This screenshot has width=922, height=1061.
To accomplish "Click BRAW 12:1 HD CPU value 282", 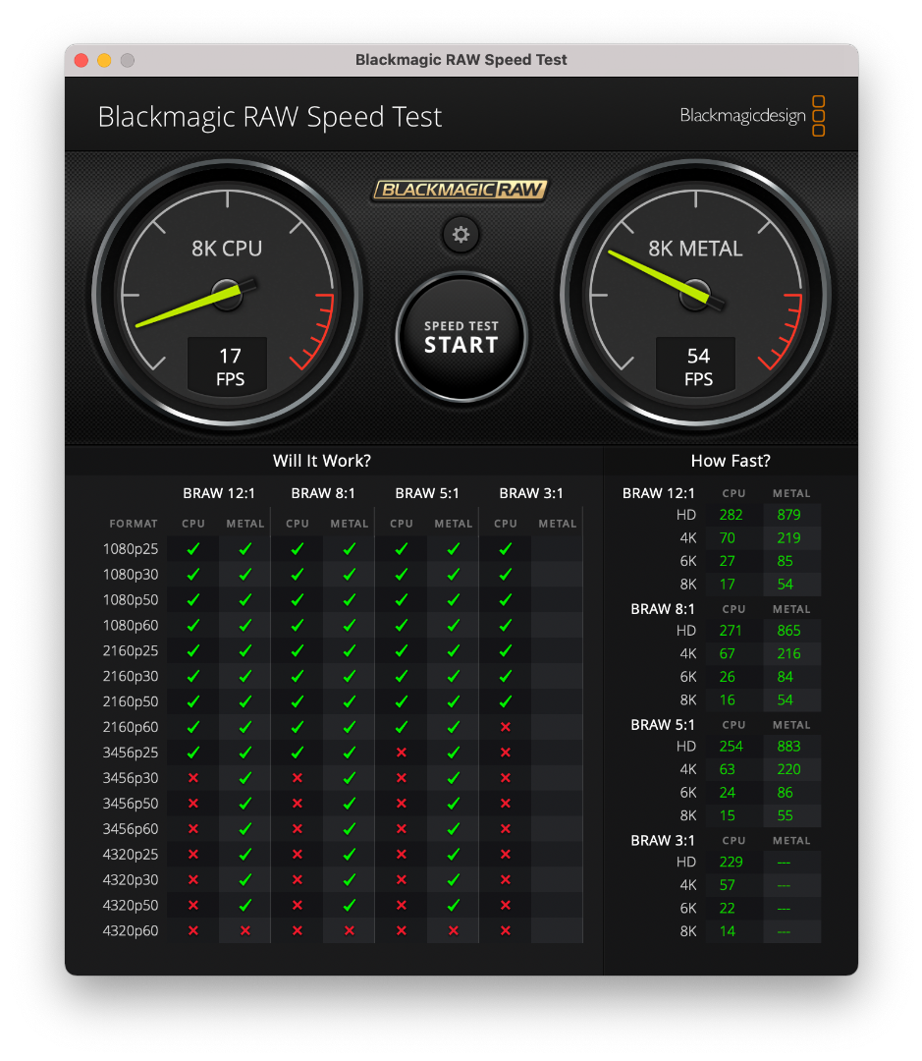I will (731, 515).
